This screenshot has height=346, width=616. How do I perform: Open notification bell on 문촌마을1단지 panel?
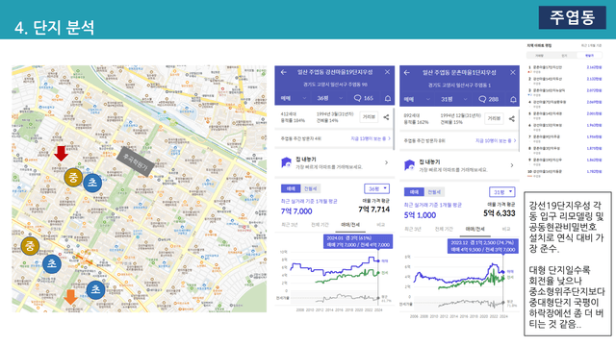pos(513,100)
